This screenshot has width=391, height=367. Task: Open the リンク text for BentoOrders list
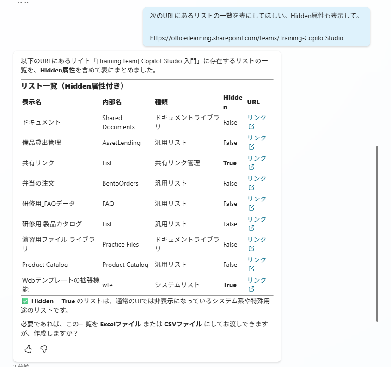[x=257, y=179]
